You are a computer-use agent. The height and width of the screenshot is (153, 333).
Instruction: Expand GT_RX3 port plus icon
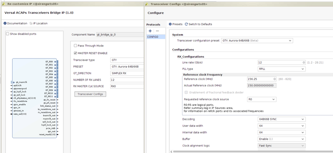click(x=55, y=71)
